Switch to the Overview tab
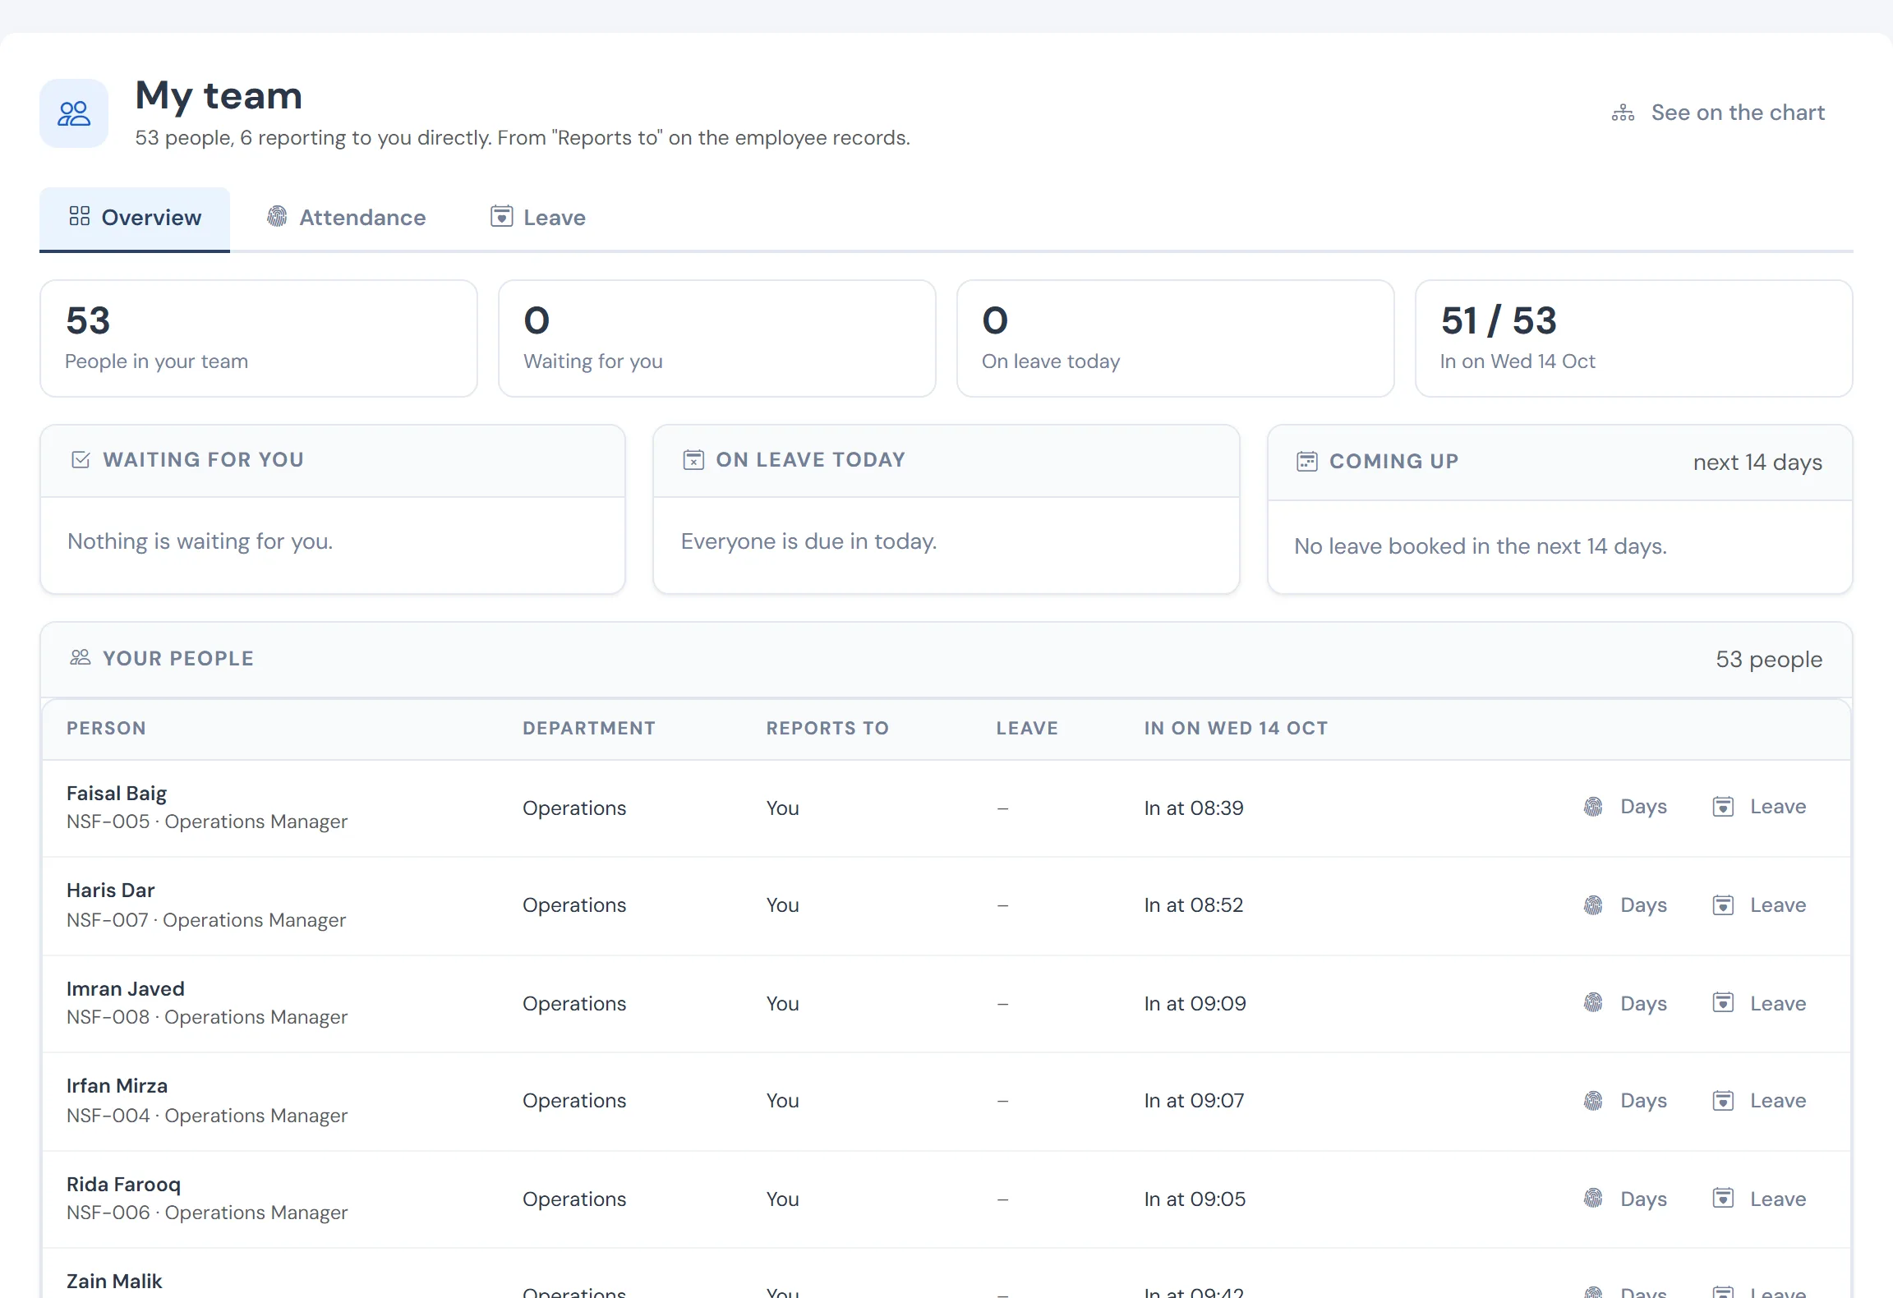This screenshot has height=1298, width=1893. [135, 218]
